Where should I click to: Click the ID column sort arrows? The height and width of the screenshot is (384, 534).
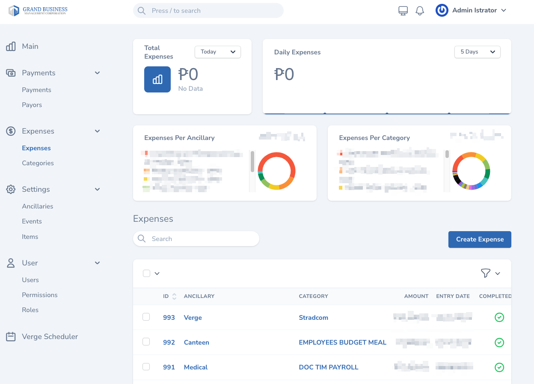tap(174, 296)
